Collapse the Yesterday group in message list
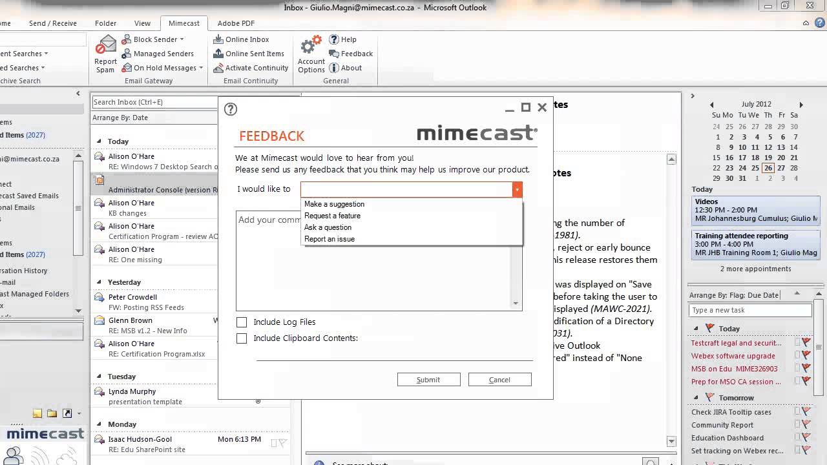The height and width of the screenshot is (465, 827). pyautogui.click(x=99, y=282)
